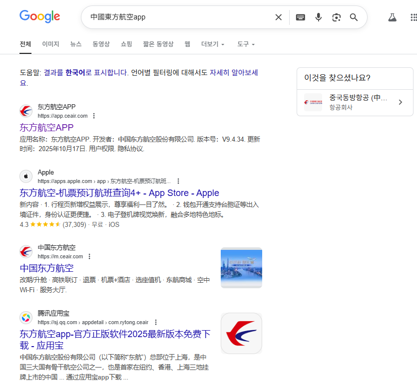
Task: Select the 전체 tab
Action: pos(25,44)
